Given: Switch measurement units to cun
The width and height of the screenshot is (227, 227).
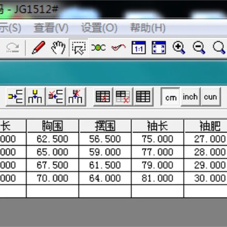Looking at the screenshot, I should click(210, 97).
